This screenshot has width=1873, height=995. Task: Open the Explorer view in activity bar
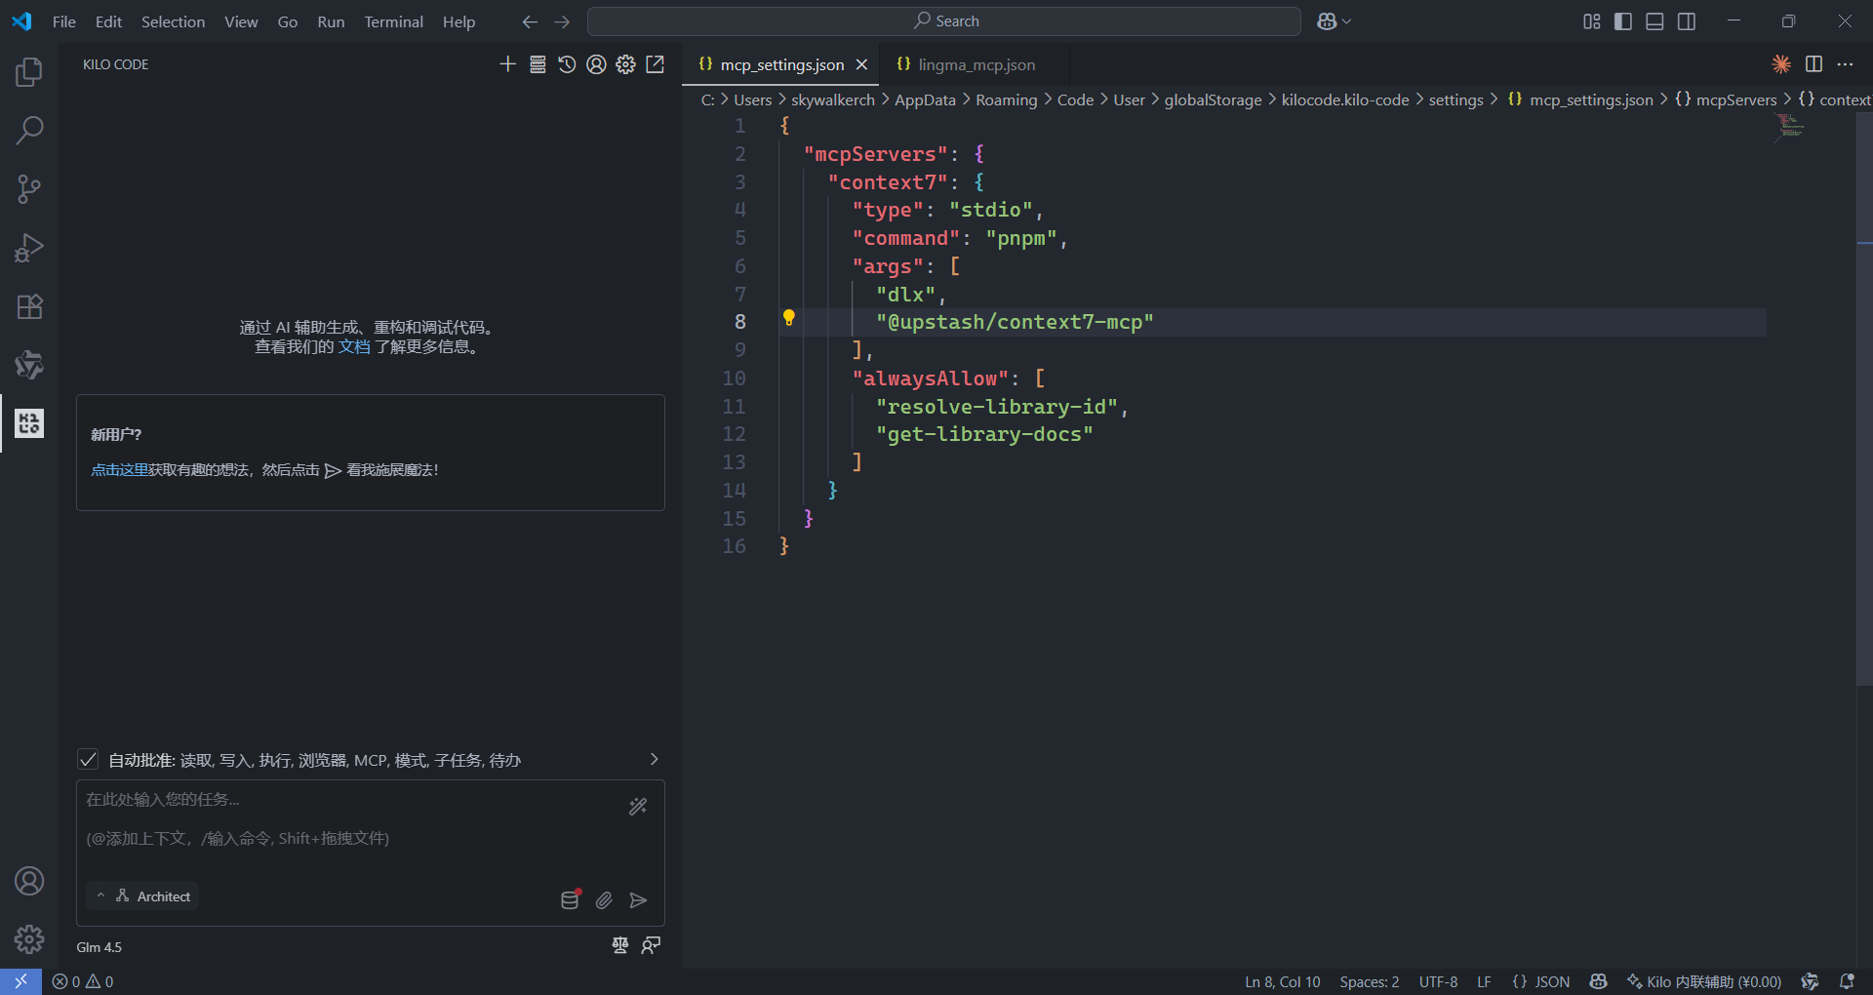29,72
